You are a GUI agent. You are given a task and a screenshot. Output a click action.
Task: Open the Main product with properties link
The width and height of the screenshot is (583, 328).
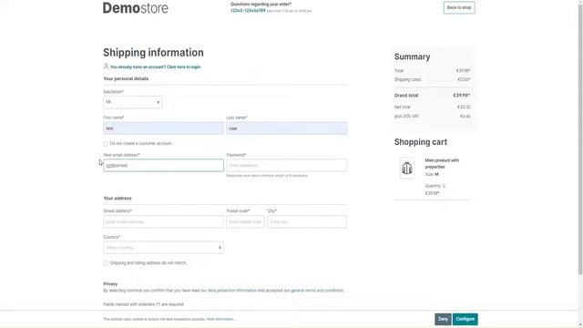coord(442,164)
